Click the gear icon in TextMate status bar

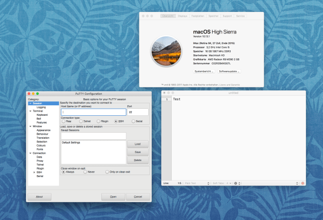(x=236, y=183)
